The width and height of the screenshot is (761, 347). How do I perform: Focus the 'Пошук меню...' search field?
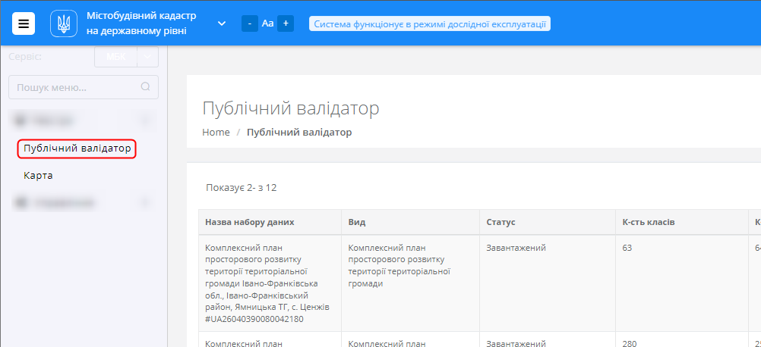84,87
